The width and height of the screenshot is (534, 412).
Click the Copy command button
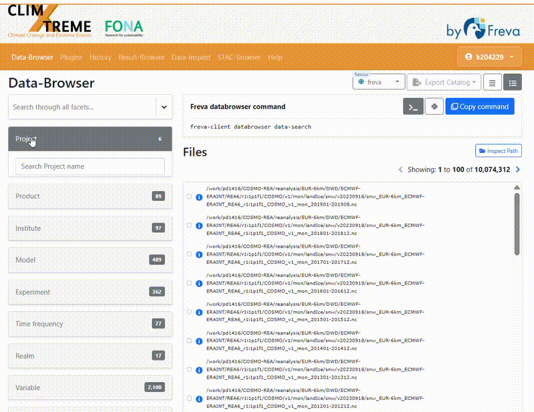point(480,107)
